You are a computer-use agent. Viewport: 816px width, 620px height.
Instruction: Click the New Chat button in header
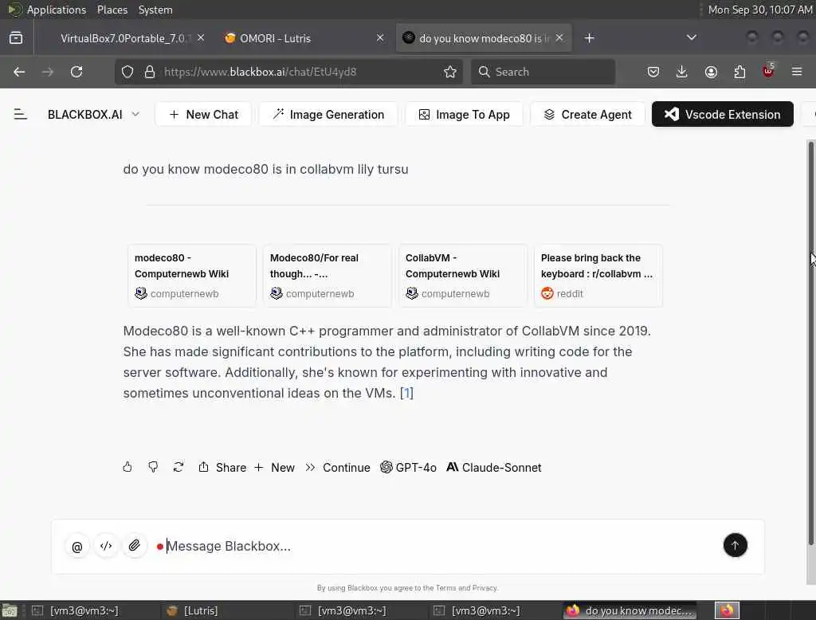[x=203, y=115]
